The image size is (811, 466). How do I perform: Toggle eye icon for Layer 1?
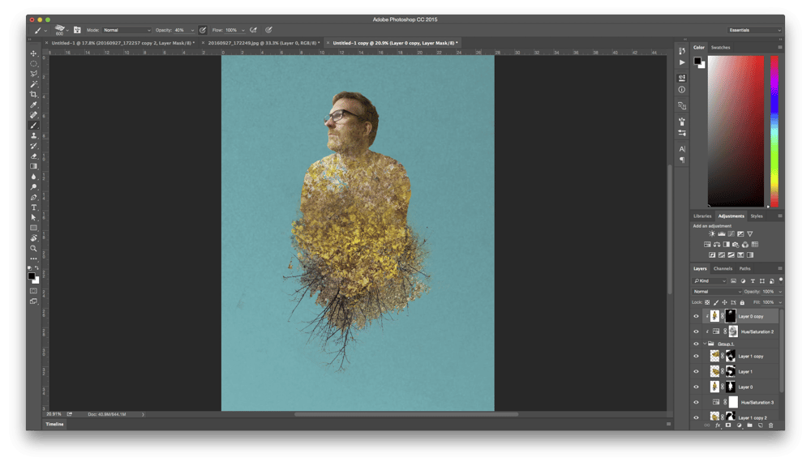(696, 371)
